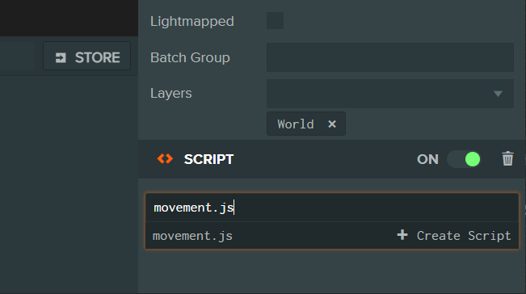The width and height of the screenshot is (526, 294).
Task: Click the Batch Group field
Action: point(390,57)
